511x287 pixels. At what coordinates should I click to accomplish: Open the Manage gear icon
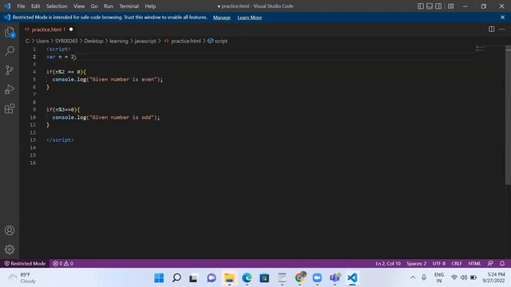10,250
